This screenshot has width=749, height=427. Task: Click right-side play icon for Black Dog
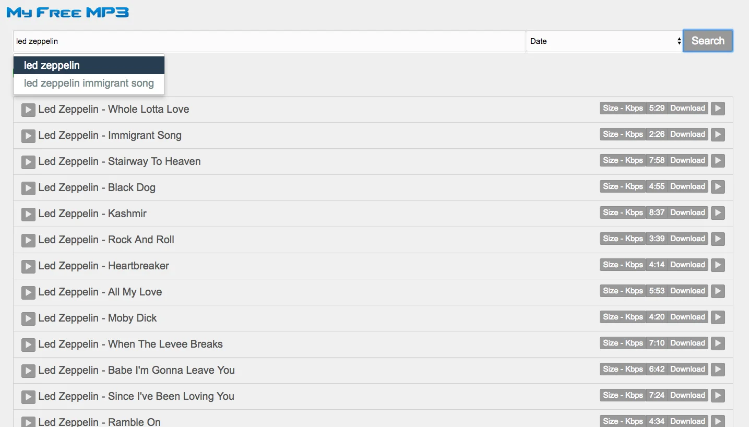click(x=718, y=186)
